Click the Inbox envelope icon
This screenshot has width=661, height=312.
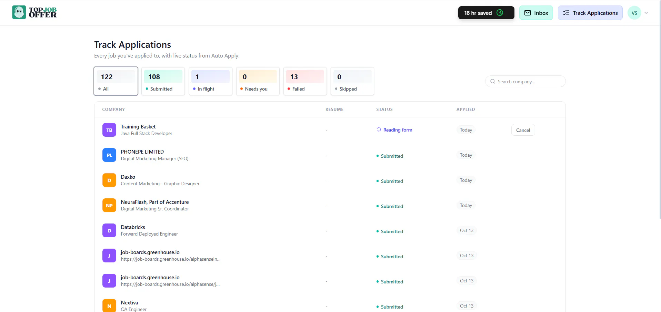528,13
